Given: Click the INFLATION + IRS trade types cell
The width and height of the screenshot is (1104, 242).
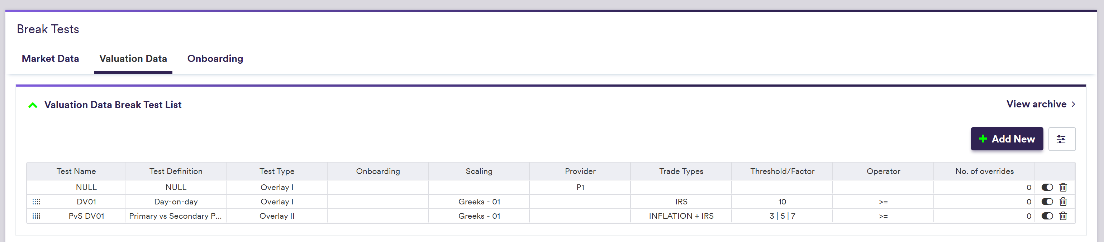Looking at the screenshot, I should [681, 216].
